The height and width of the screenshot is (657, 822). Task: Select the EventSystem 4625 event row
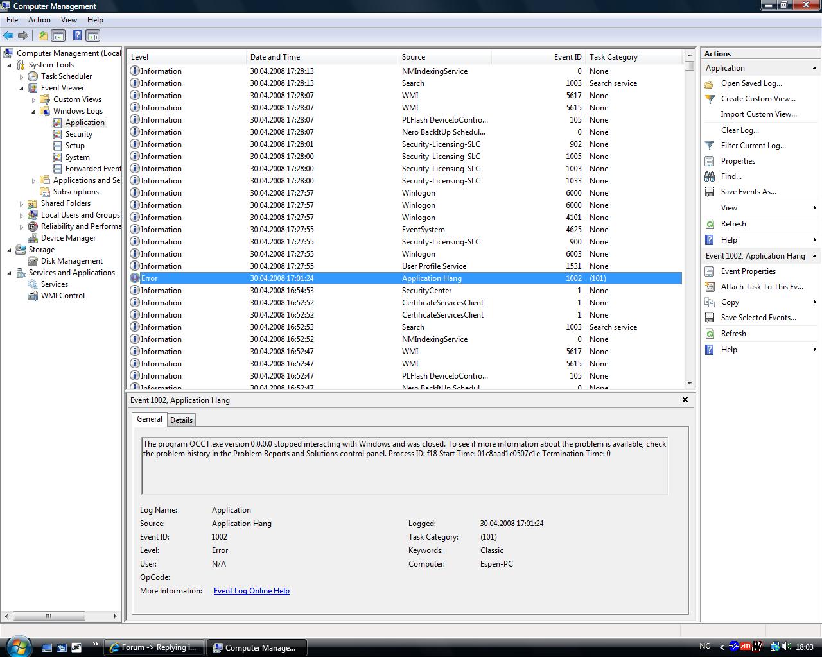click(x=405, y=230)
